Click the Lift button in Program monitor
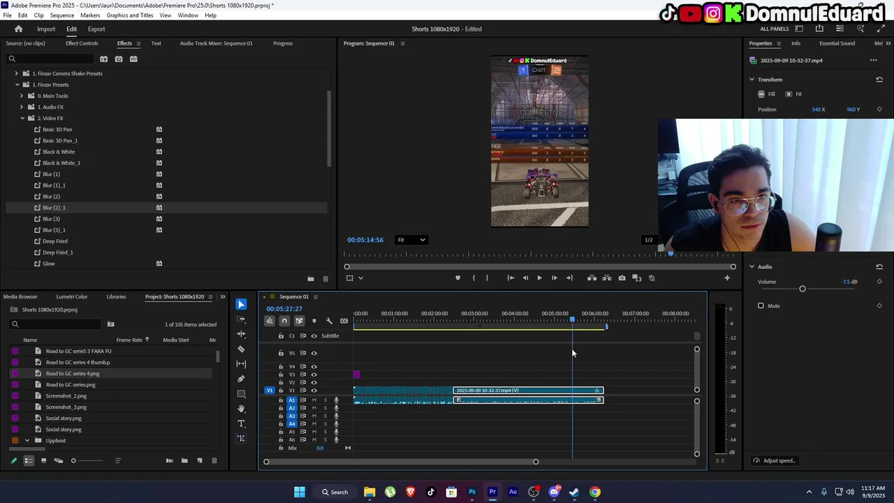This screenshot has height=503, width=894. pos(592,278)
